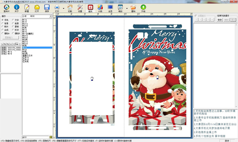
Task: Select the 蒙板 radio option
Action: click(15, 27)
